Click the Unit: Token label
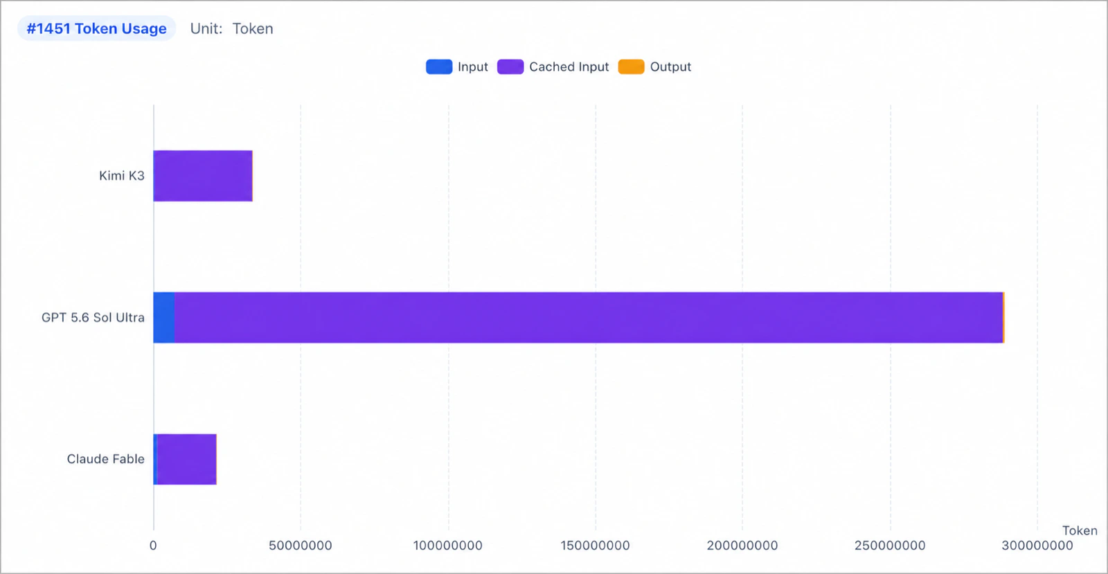Viewport: 1108px width, 574px height. (x=232, y=28)
